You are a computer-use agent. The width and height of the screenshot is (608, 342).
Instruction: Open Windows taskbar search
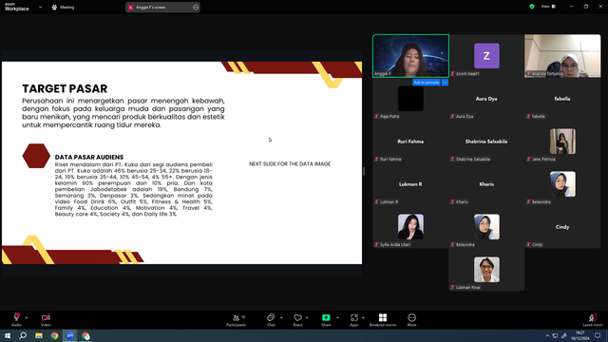23,335
